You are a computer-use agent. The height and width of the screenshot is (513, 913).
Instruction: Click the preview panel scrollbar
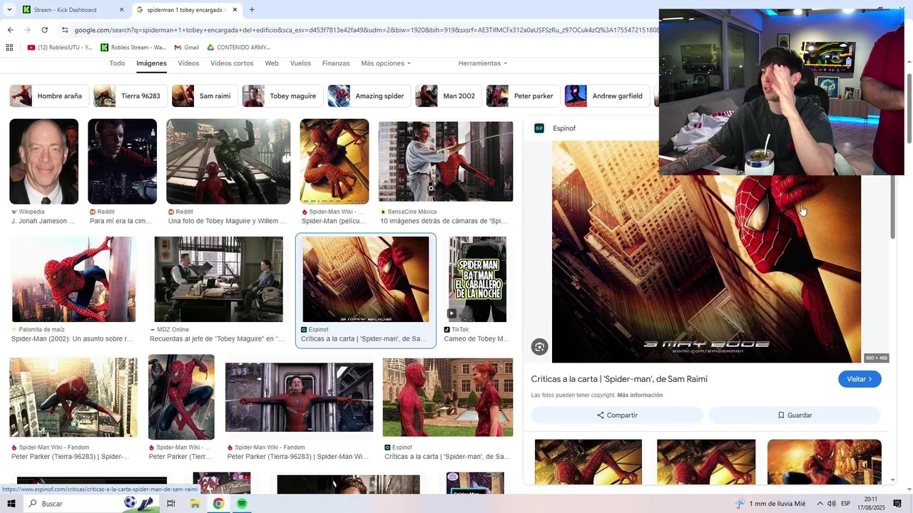point(892,207)
